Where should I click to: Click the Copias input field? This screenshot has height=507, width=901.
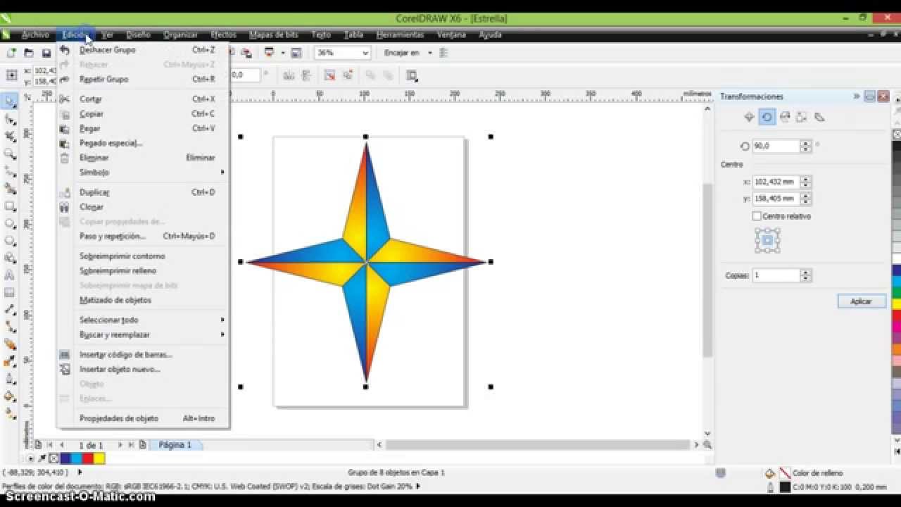pos(776,275)
